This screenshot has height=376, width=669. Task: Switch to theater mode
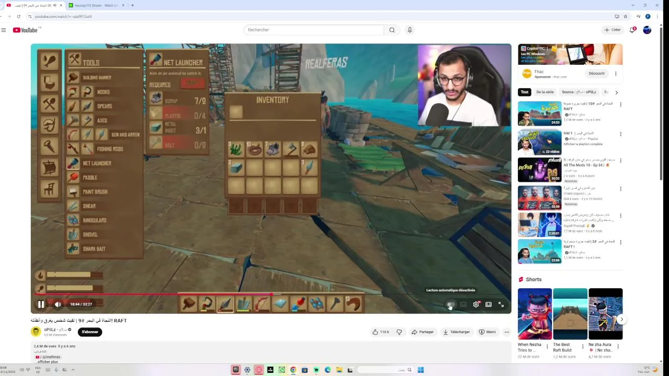point(488,304)
